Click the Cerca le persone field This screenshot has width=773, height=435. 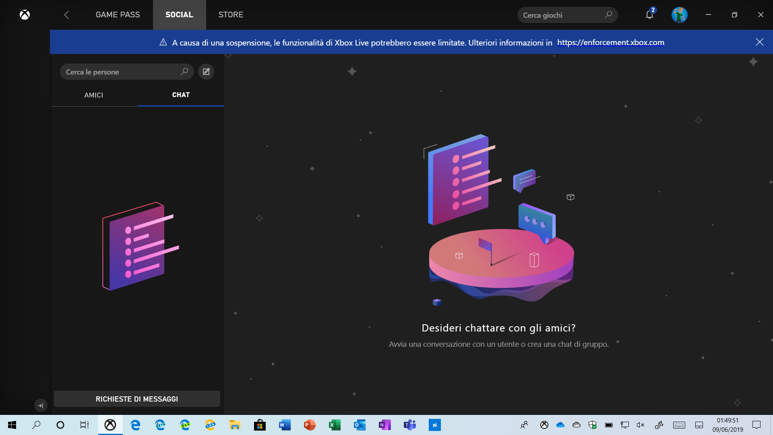coord(127,72)
